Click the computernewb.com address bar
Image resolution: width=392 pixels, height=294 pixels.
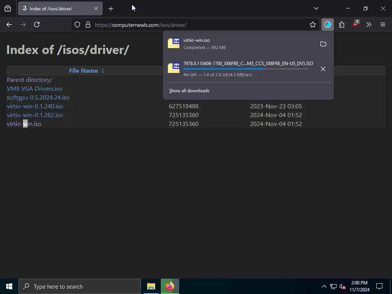point(195,25)
